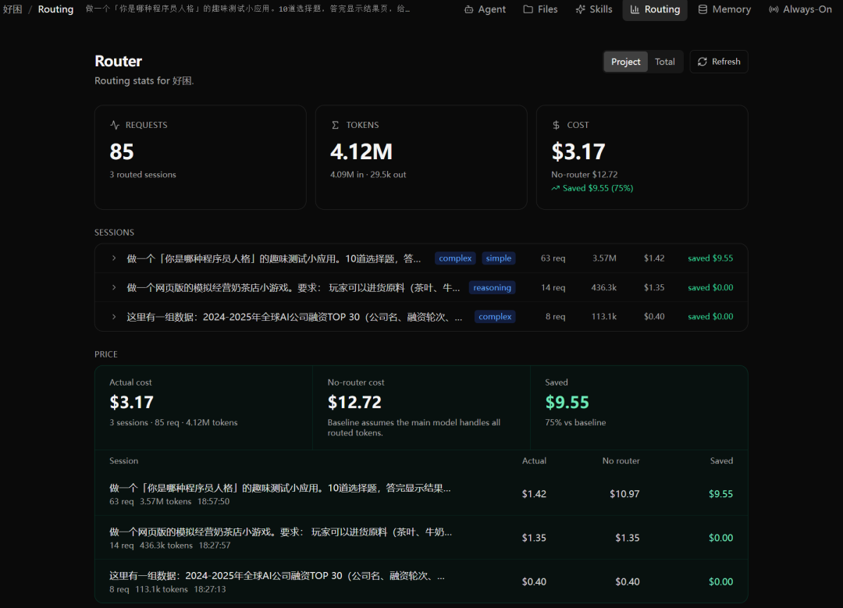The height and width of the screenshot is (608, 843).
Task: Click the Routing breadcrumb
Action: point(55,9)
